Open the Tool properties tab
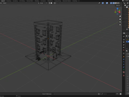This screenshot has height=97, width=129. point(124,36)
